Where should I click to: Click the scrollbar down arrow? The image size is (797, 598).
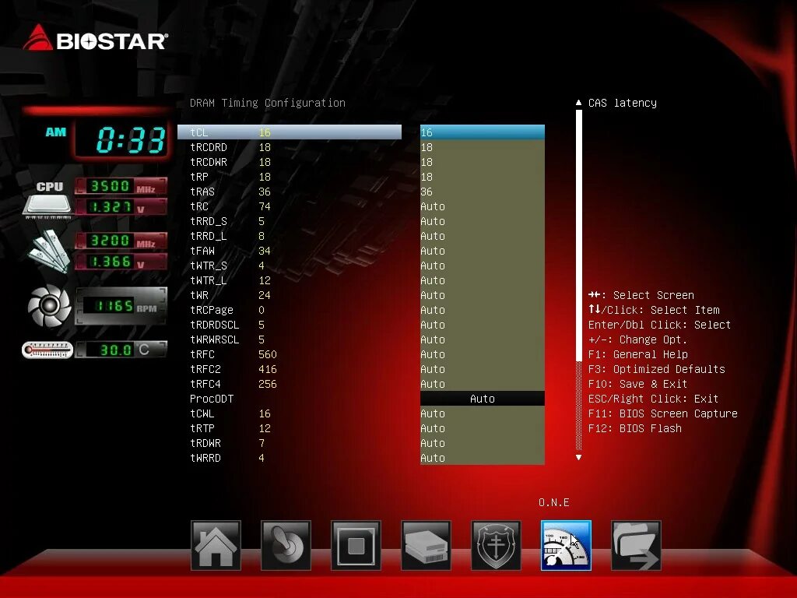tap(578, 458)
